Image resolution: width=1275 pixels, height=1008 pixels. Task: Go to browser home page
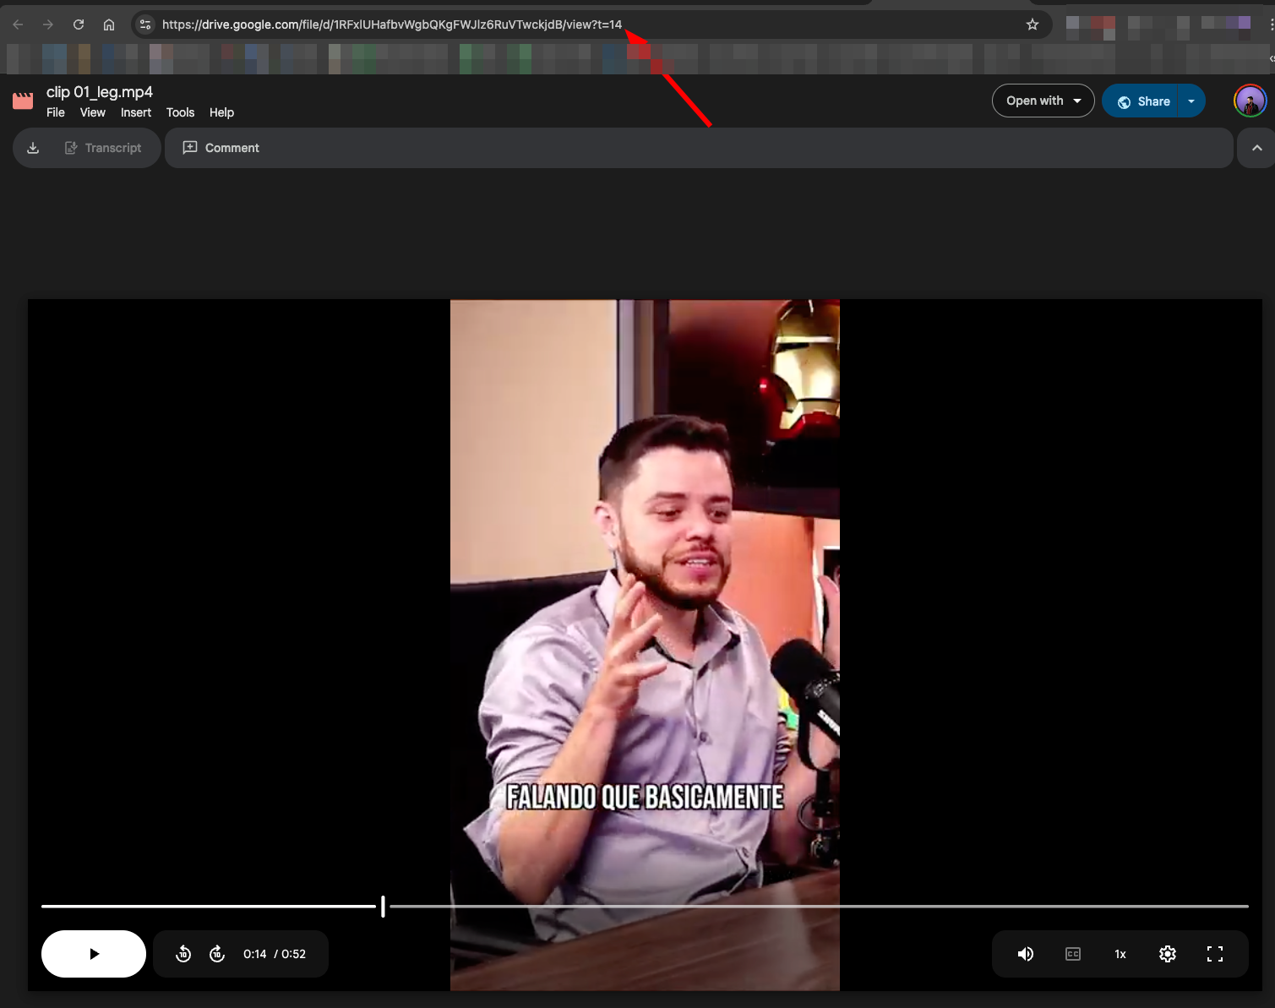[109, 25]
